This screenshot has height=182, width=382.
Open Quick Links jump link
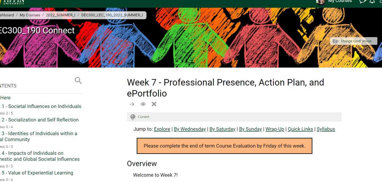tap(300, 129)
